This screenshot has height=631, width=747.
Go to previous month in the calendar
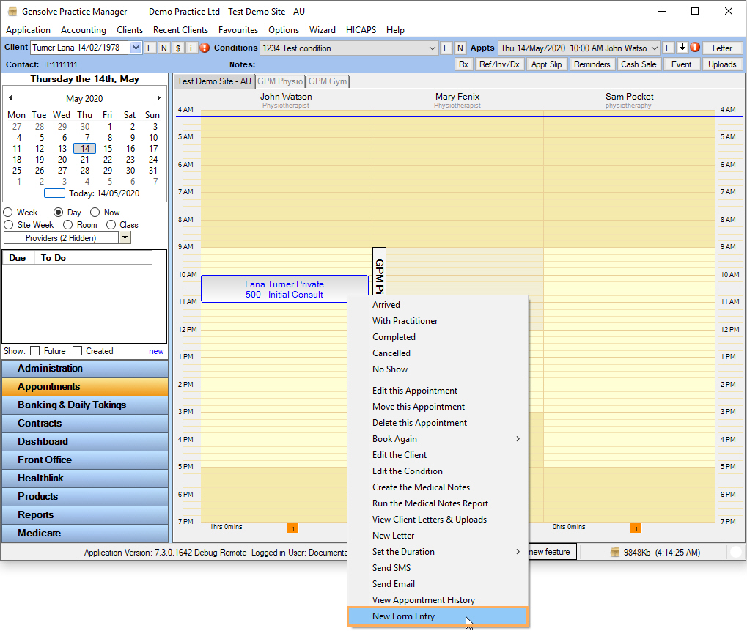tap(10, 98)
